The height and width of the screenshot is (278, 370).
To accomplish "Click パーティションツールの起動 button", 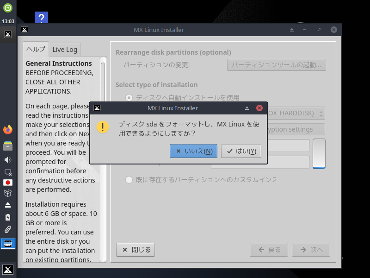I will point(276,65).
